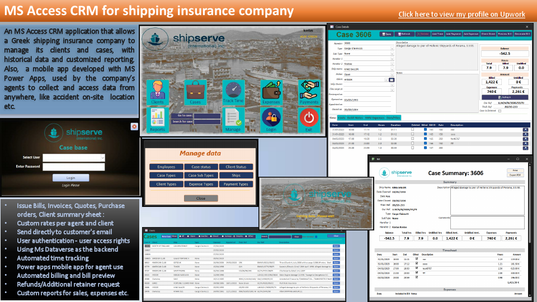The height and width of the screenshot is (302, 537).
Task: Expand the Sub Type dropdown
Action: click(x=392, y=54)
